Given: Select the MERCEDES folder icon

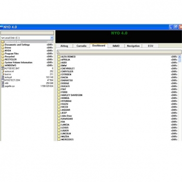Looking at the screenshot, I should (59, 139).
